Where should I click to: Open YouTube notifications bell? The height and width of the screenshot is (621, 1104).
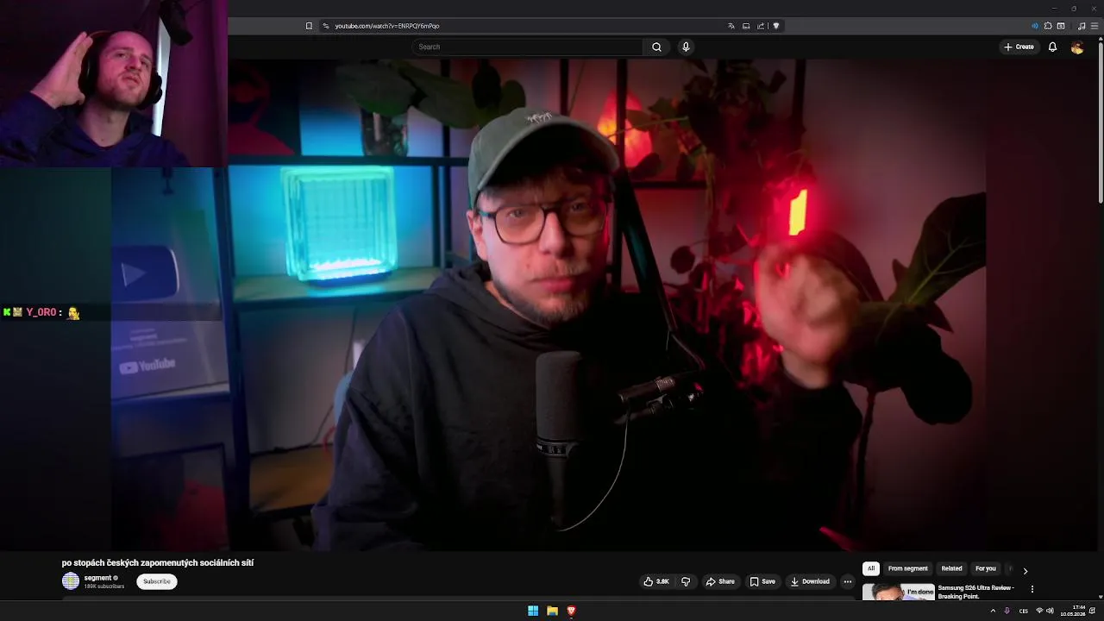[1052, 47]
